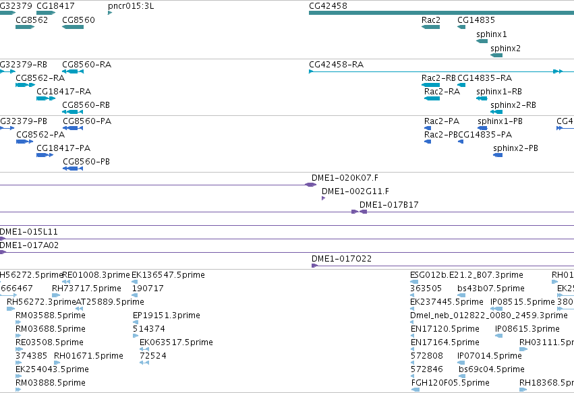Select the IP07014.5prime EST glyph
The image size is (574, 393).
coord(461,363)
